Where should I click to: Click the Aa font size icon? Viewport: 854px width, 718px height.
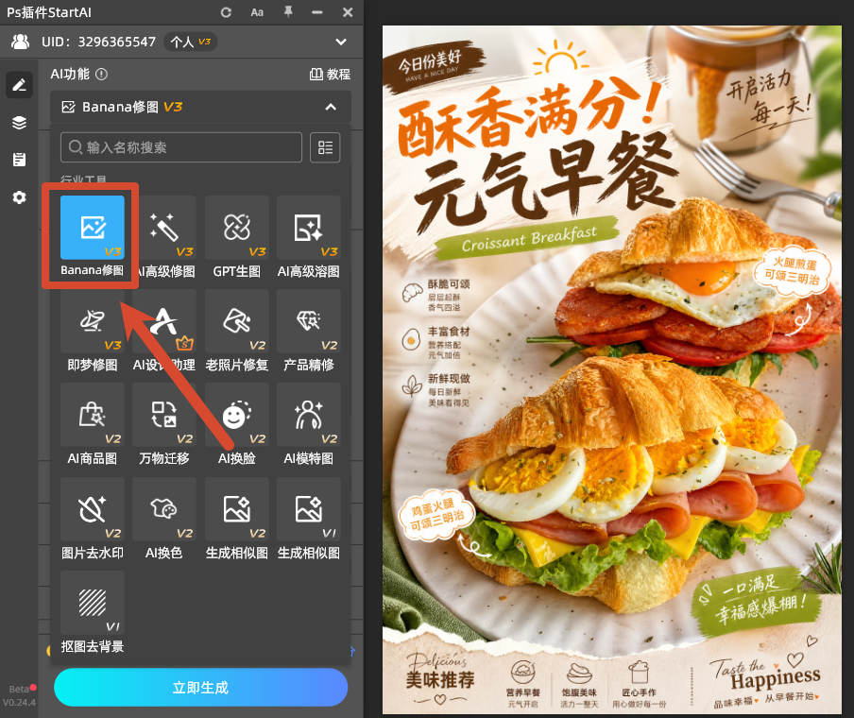click(x=257, y=12)
